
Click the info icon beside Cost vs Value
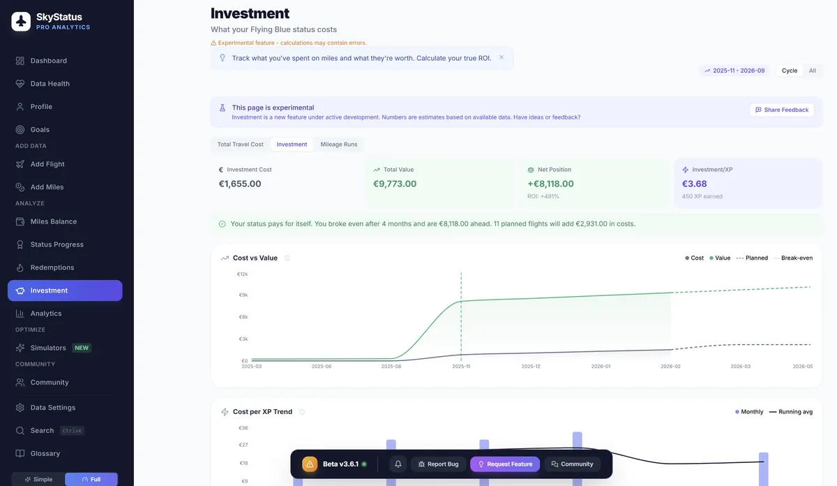coord(287,257)
